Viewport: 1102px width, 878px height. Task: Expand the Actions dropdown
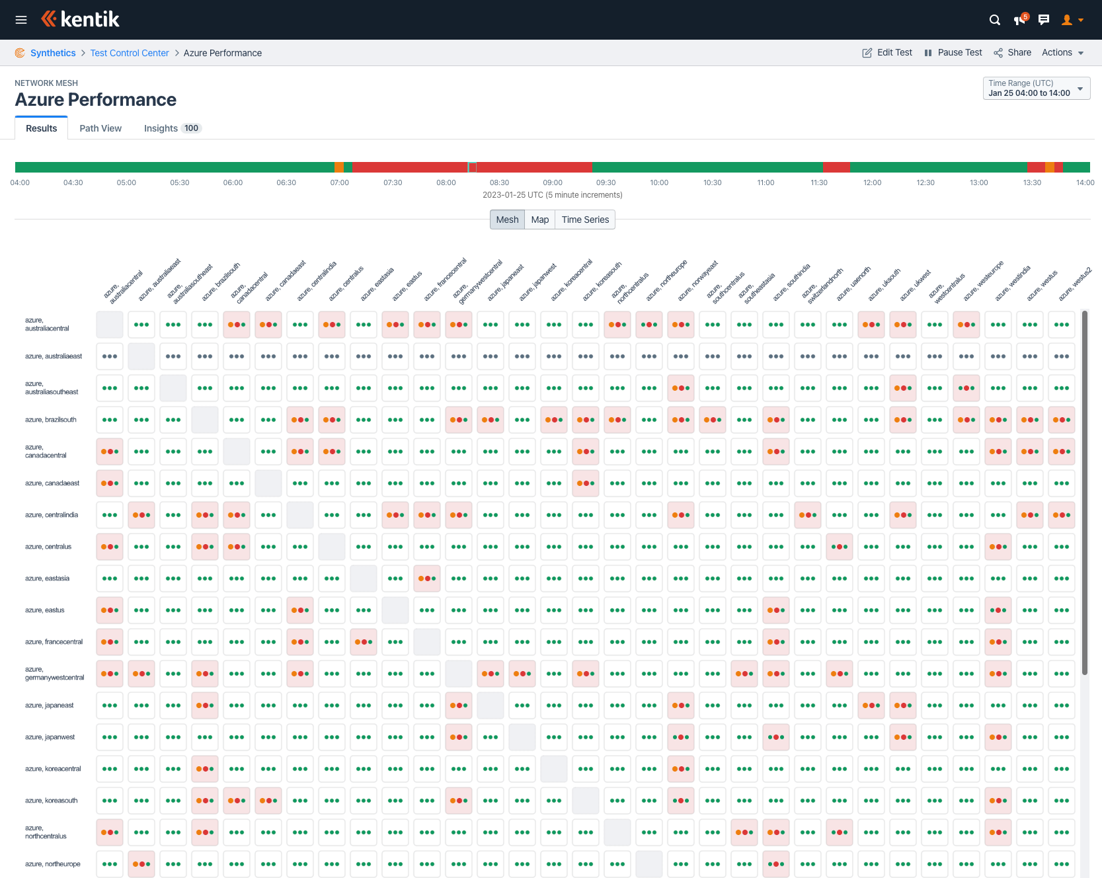(x=1063, y=53)
